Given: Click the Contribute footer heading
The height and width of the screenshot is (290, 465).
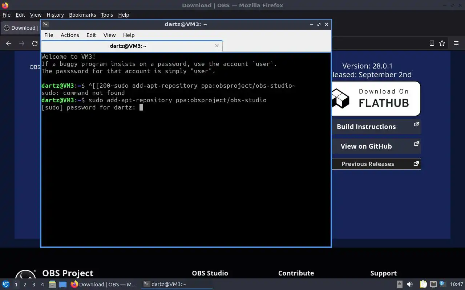Looking at the screenshot, I should [x=296, y=273].
